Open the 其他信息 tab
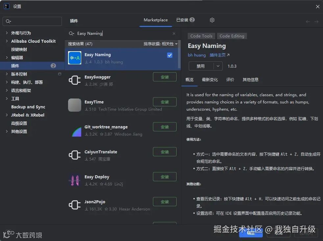Screen dimensions: 323x241 pos(251,79)
